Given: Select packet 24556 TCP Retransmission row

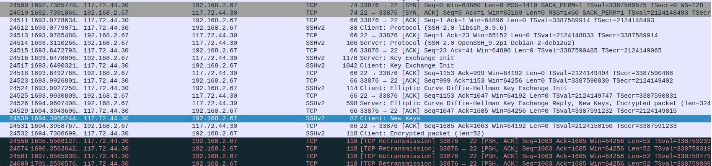Looking at the screenshot, I should pos(356,141).
